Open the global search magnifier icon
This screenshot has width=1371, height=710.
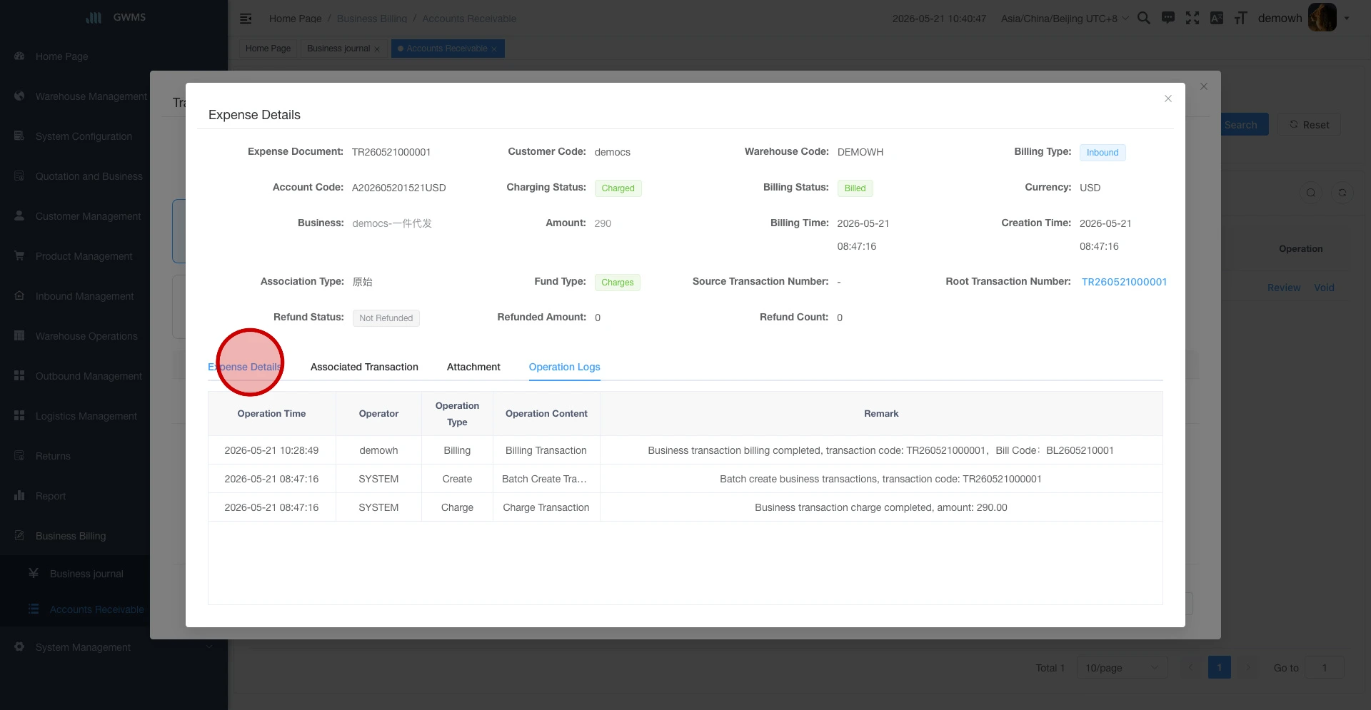coord(1144,19)
